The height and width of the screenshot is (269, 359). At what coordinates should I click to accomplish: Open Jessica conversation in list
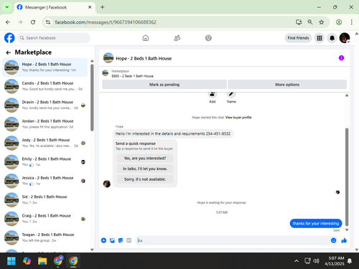coord(45,181)
